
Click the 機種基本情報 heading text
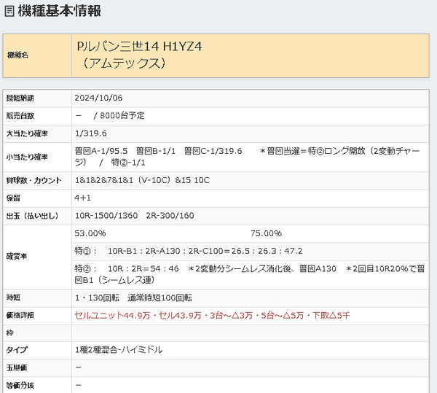(60, 11)
